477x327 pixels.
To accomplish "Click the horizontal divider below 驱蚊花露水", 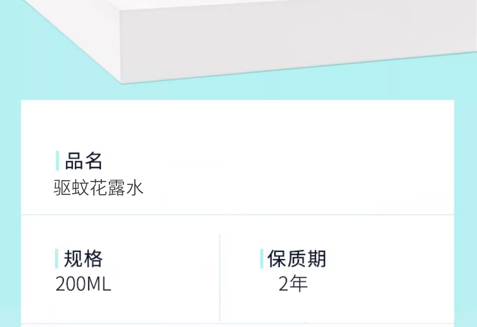I will coord(237,214).
